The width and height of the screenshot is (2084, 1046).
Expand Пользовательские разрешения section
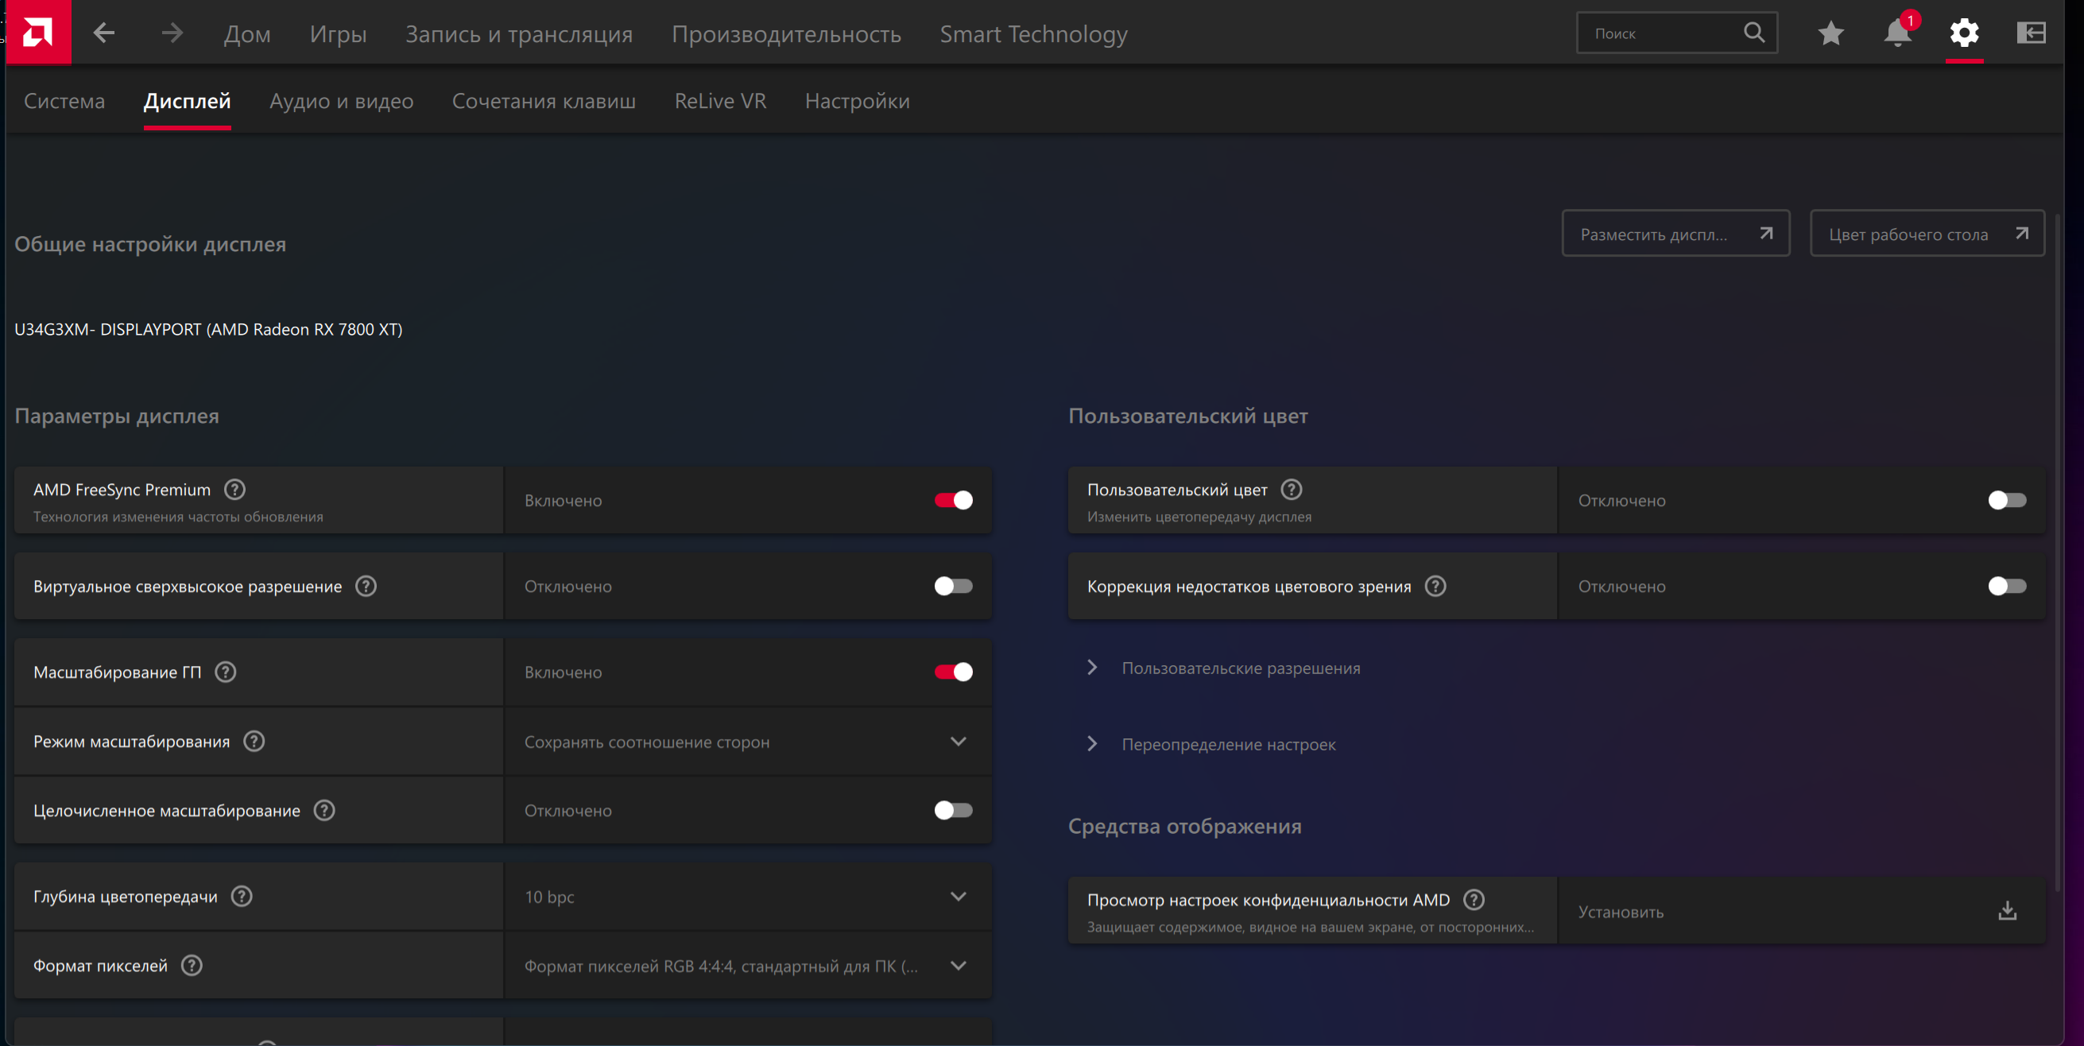click(x=1239, y=668)
